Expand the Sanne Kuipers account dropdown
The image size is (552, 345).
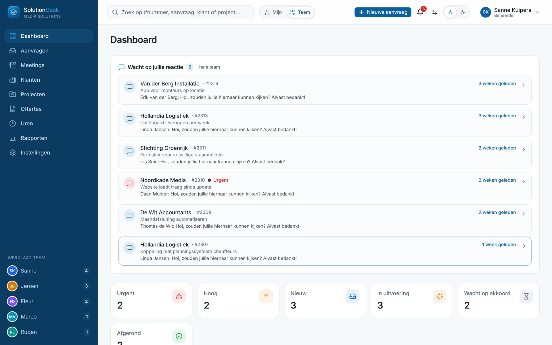tap(537, 12)
